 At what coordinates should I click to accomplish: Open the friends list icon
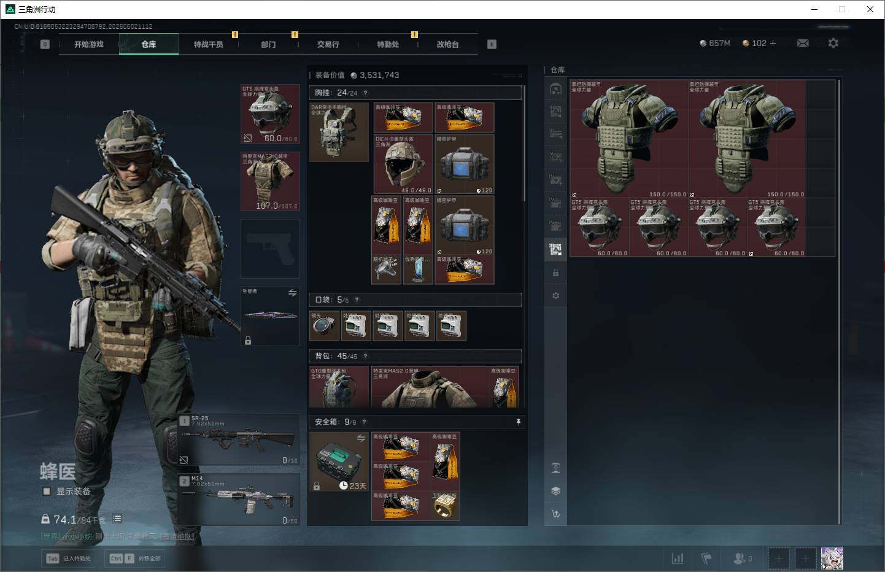coord(742,558)
